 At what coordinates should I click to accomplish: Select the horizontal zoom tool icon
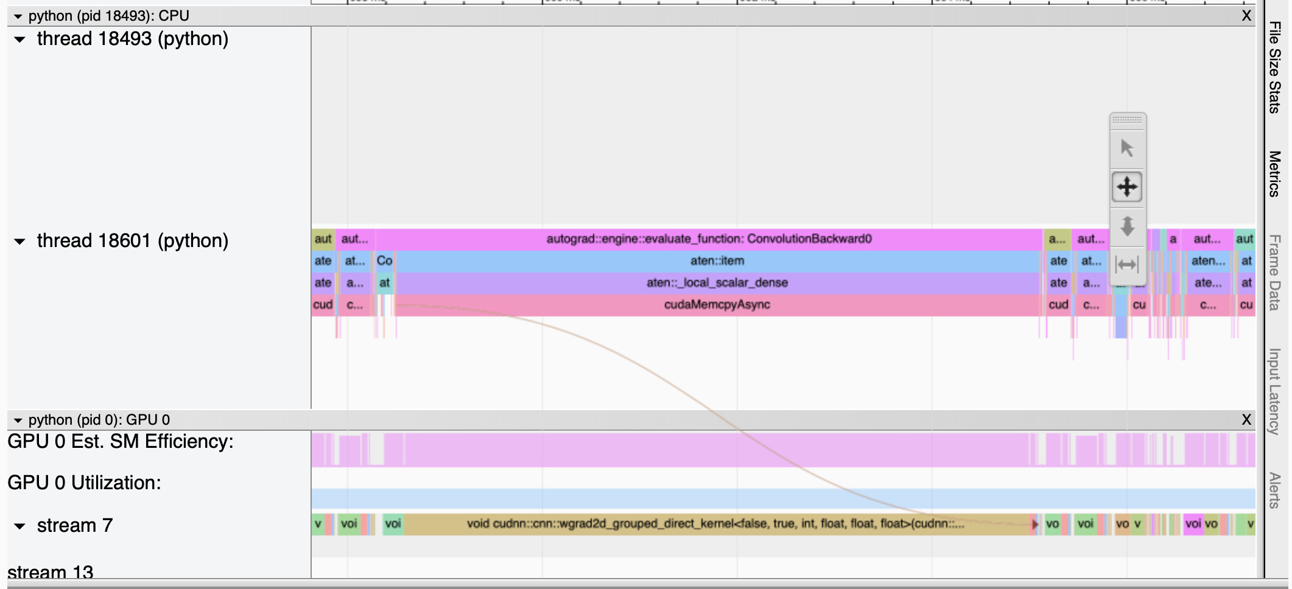coord(1127,265)
